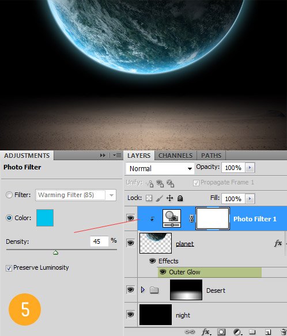287x336 pixels.
Task: Click the Opacity 100% field
Action: point(233,167)
